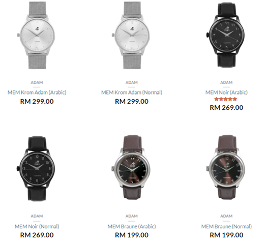Viewport: 265px width, 244px height.
Task: Click ADAM category label above MEM Noir (Arabic)
Action: [x=226, y=82]
